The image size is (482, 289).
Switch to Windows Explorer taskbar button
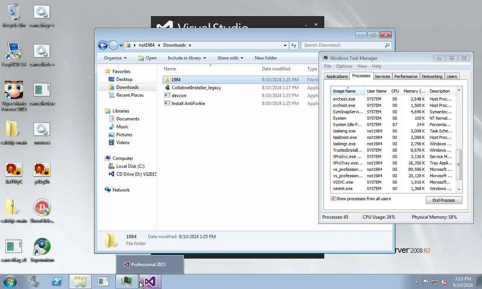(x=80, y=281)
